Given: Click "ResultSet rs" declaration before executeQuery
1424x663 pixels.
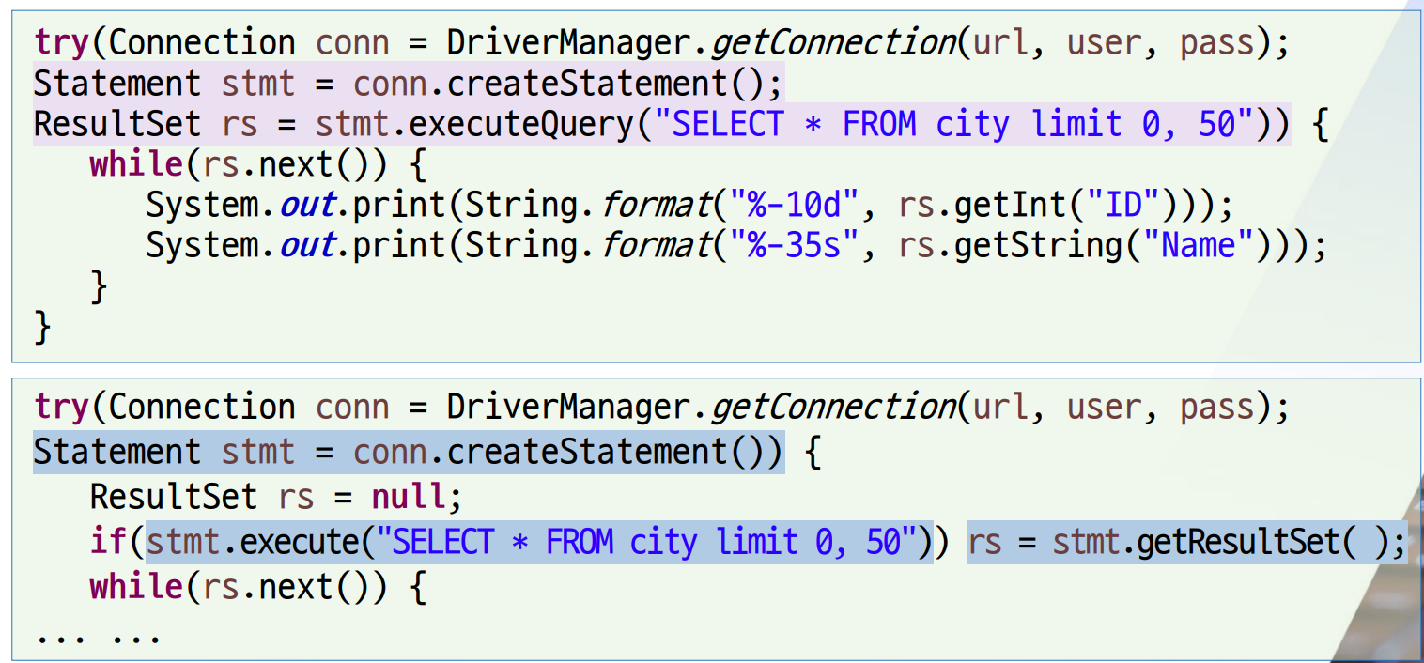Looking at the screenshot, I should click(x=146, y=124).
